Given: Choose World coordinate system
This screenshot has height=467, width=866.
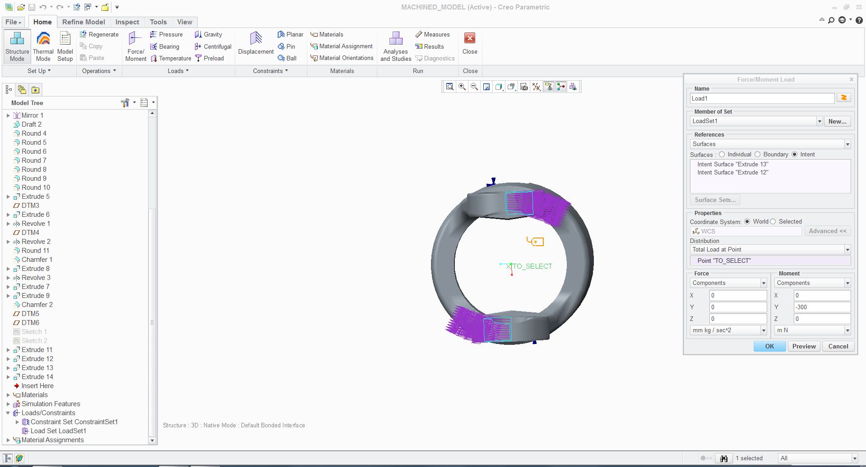Looking at the screenshot, I should 747,221.
